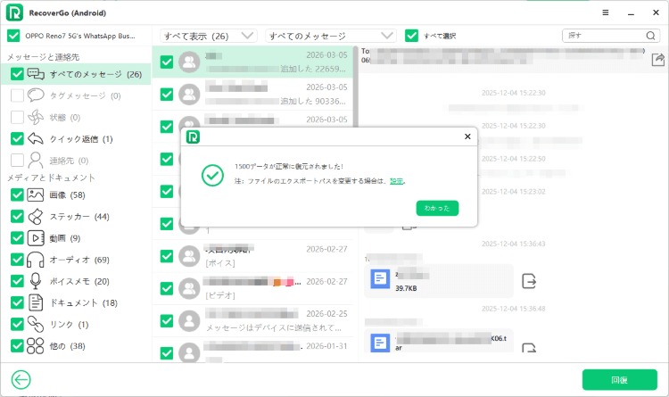Click avatar of the [ビデオ] conversation
This screenshot has width=669, height=397.
[189, 288]
